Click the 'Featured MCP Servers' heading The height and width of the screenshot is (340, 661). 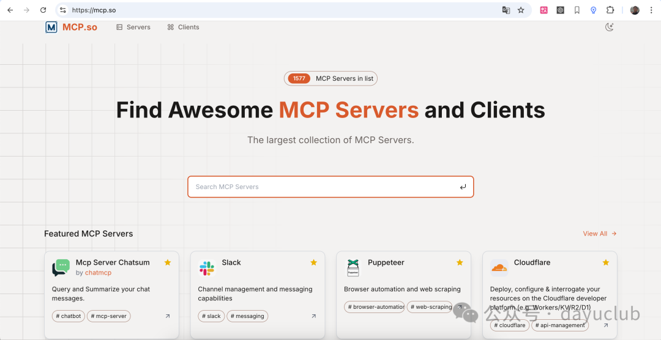pos(89,234)
